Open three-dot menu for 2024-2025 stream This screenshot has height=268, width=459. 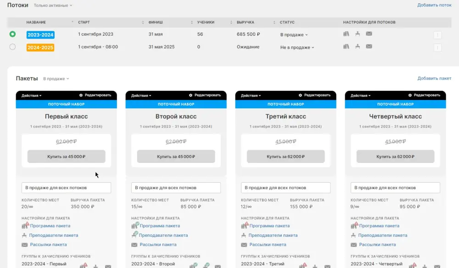click(437, 47)
